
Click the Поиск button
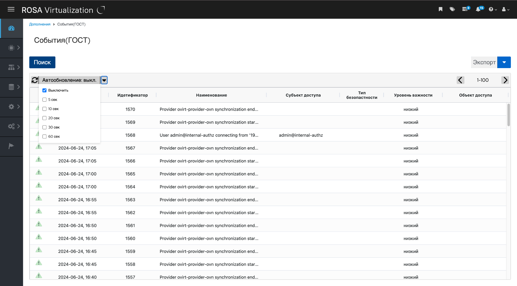(x=42, y=62)
